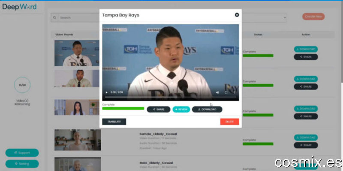Click the Download button in the dialog

pos(207,109)
